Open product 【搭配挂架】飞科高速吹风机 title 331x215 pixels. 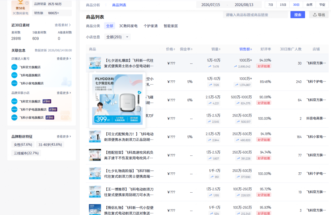[x=128, y=155]
